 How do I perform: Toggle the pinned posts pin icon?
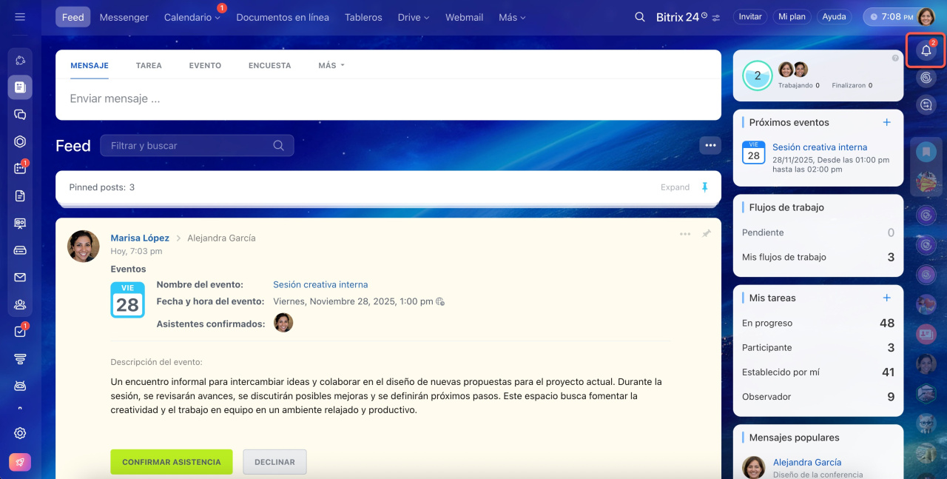click(704, 187)
